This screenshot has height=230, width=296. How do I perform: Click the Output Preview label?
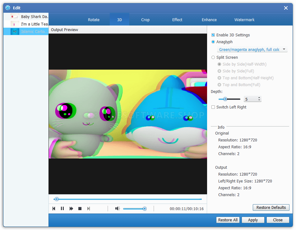64,30
